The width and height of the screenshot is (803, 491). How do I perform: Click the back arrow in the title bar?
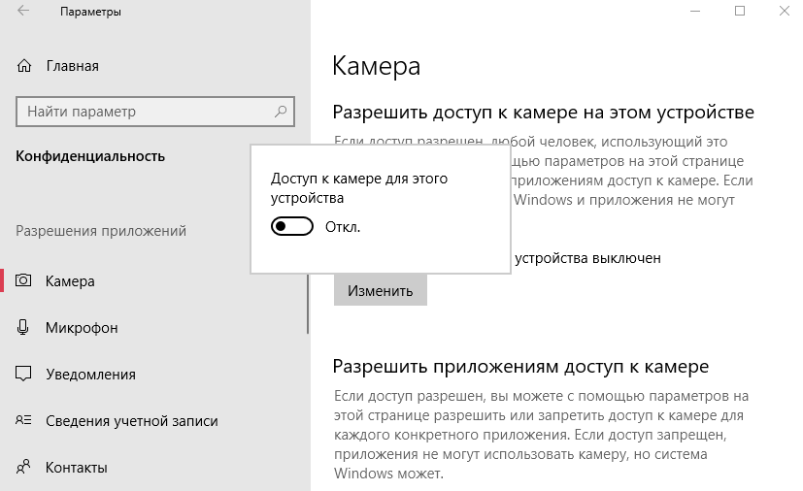pyautogui.click(x=23, y=12)
